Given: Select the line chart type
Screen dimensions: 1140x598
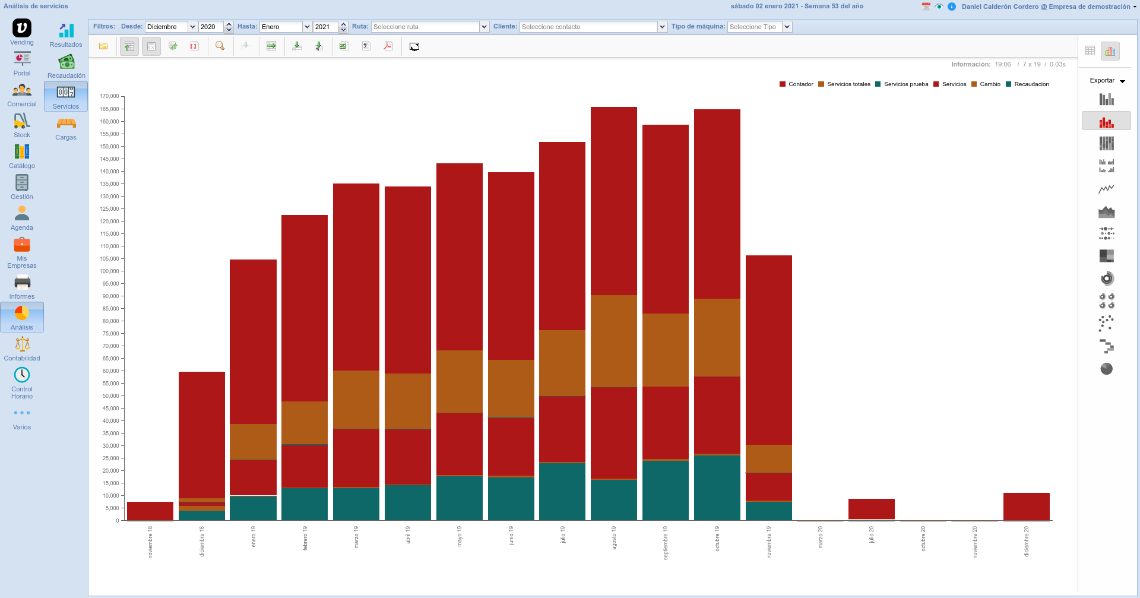Looking at the screenshot, I should pos(1106,189).
